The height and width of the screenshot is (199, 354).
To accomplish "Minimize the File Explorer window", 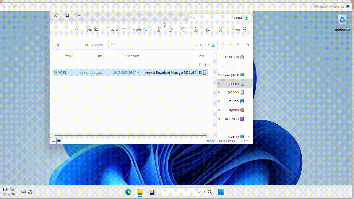I will (x=79, y=15).
